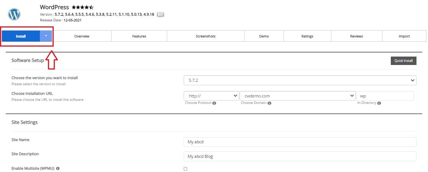Image resolution: width=428 pixels, height=172 pixels.
Task: Click the WordPress logo icon
Action: coord(14,15)
